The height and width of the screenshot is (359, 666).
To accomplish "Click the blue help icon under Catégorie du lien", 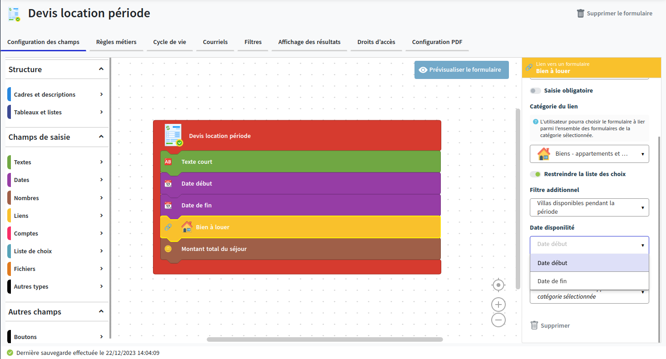I will (535, 122).
